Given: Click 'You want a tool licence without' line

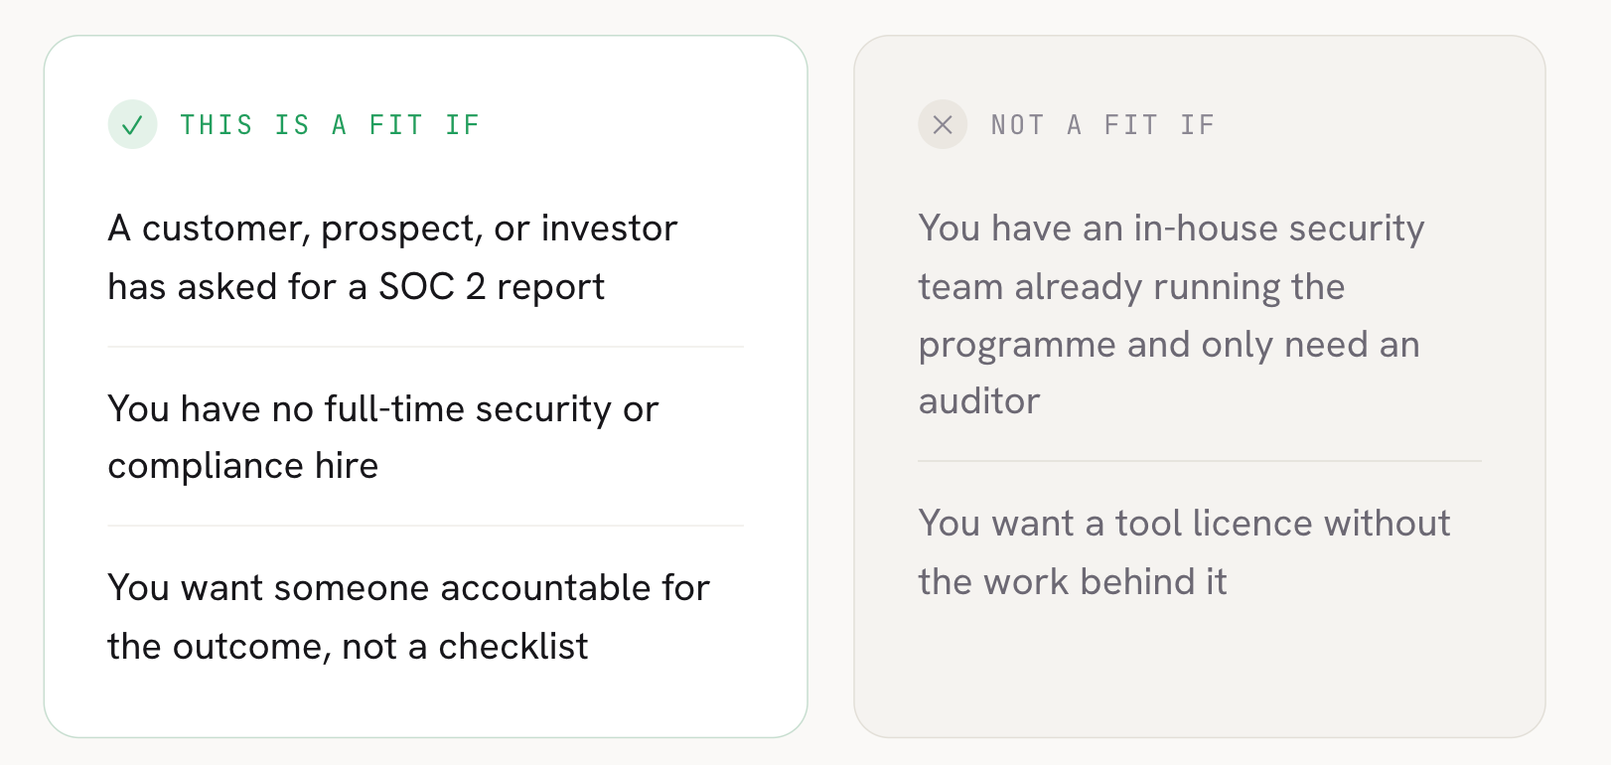Looking at the screenshot, I should click(x=1185, y=524).
